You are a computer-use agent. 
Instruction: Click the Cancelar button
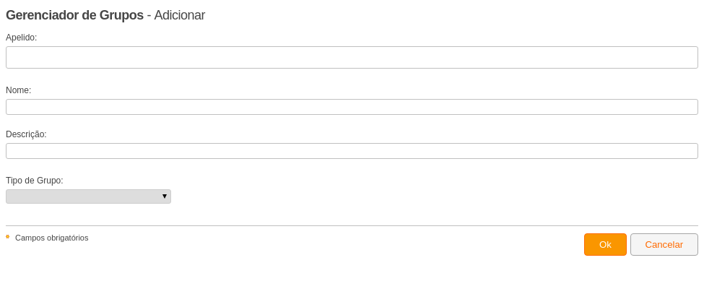click(664, 245)
